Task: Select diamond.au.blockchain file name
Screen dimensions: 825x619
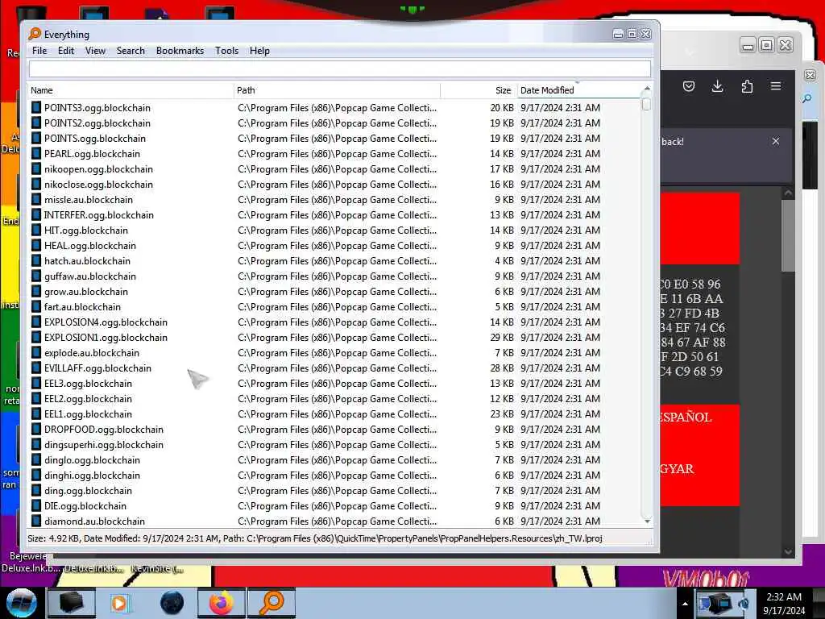Action: coord(94,521)
